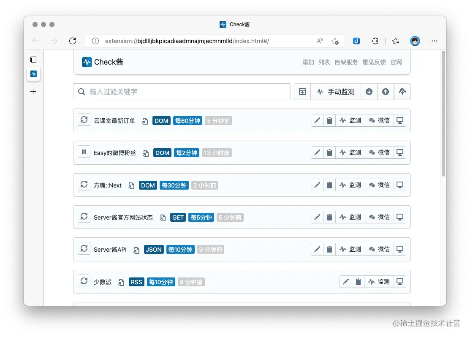Click the monitor icon for 方糖::Next
This screenshot has width=470, height=337.
pyautogui.click(x=400, y=185)
